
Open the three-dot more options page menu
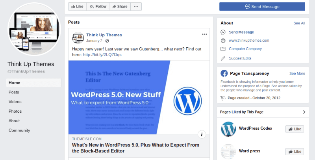136,6
